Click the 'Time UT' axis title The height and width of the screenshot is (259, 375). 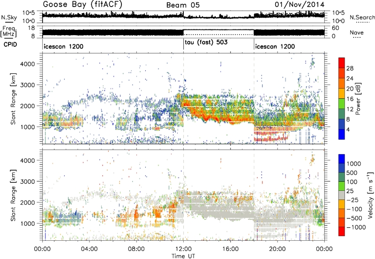(183, 256)
